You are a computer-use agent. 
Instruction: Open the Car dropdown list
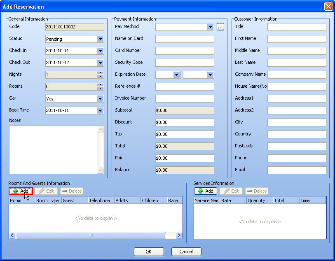(100, 99)
